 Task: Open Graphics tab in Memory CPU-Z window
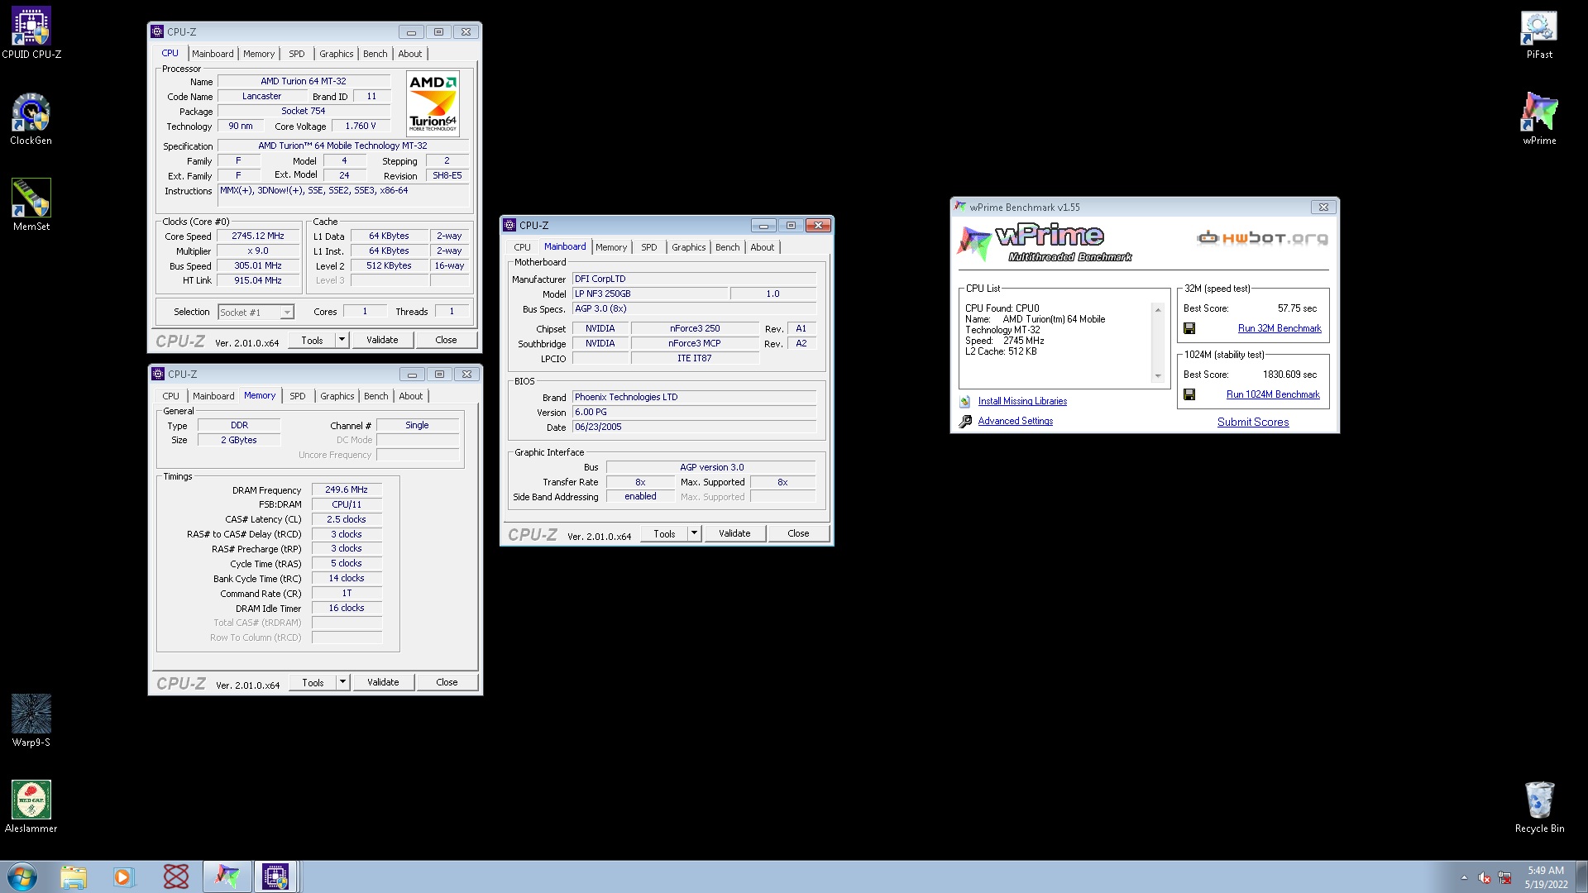pos(337,396)
